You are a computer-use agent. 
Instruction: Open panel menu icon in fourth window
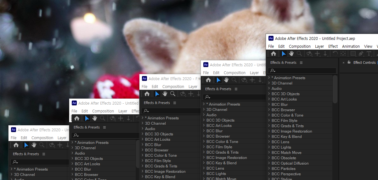[236, 89]
